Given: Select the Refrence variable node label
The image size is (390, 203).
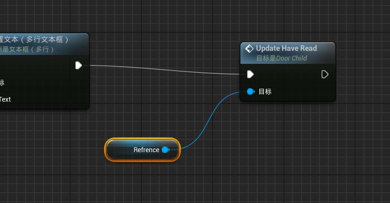Looking at the screenshot, I should 146,150.
